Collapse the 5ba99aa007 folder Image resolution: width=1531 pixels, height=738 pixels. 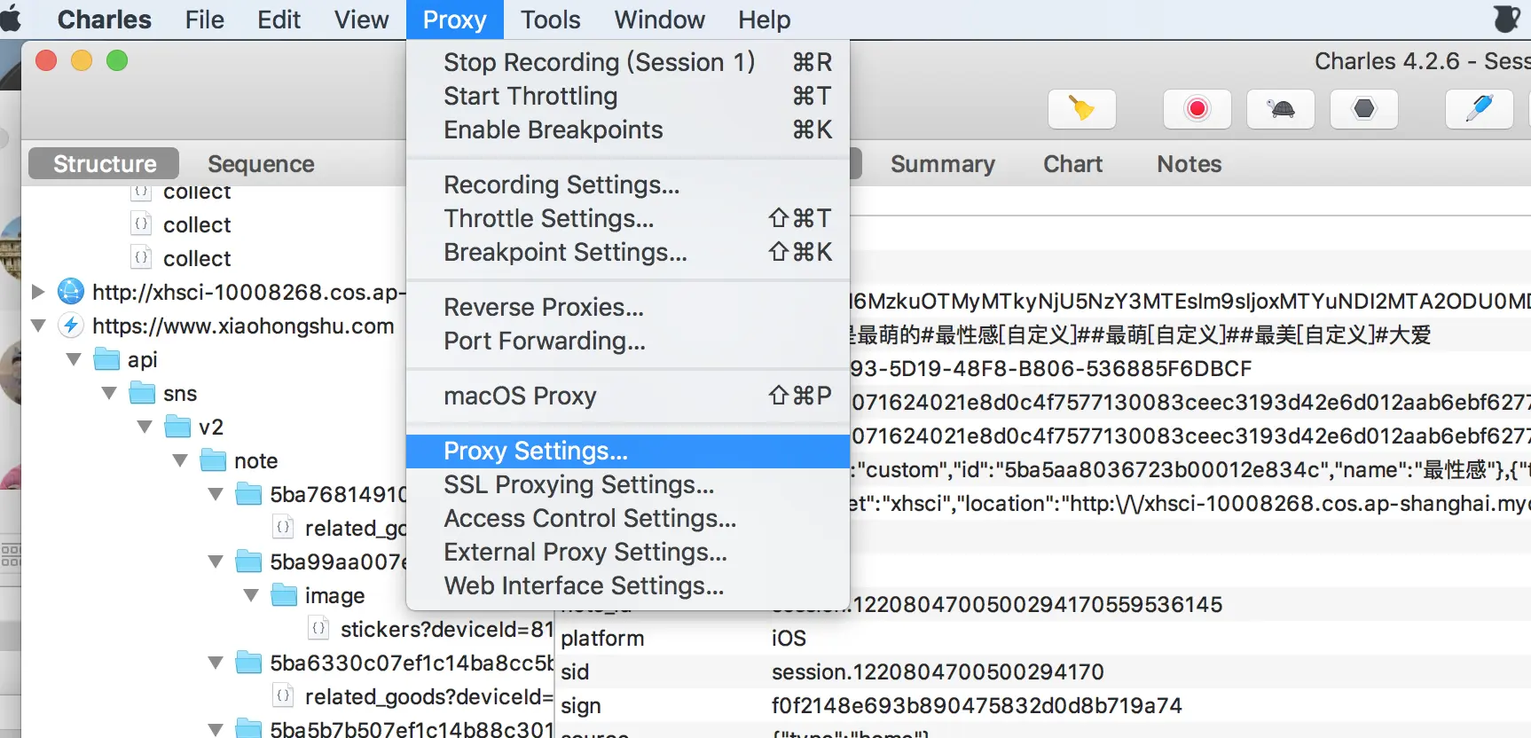pos(216,561)
